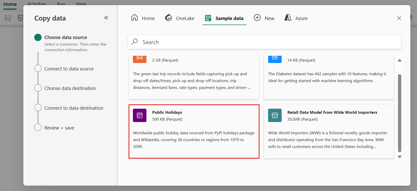Click the Home tab house icon

tap(134, 18)
